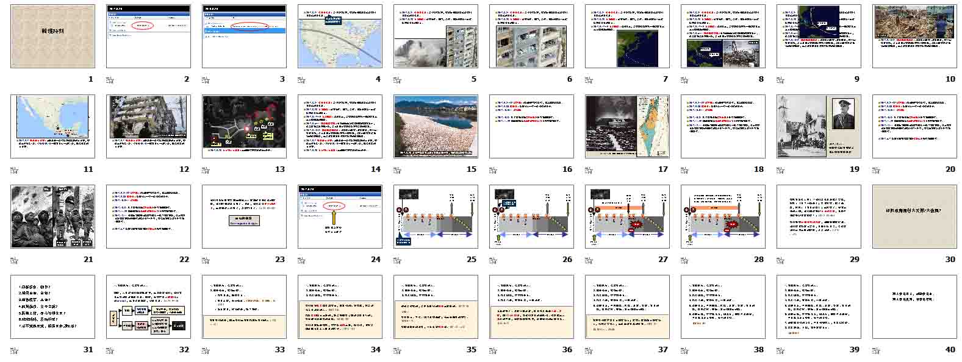Screen dimensions: 962x362
Task: Preview animation via star icon under slide 13
Action: point(206,169)
